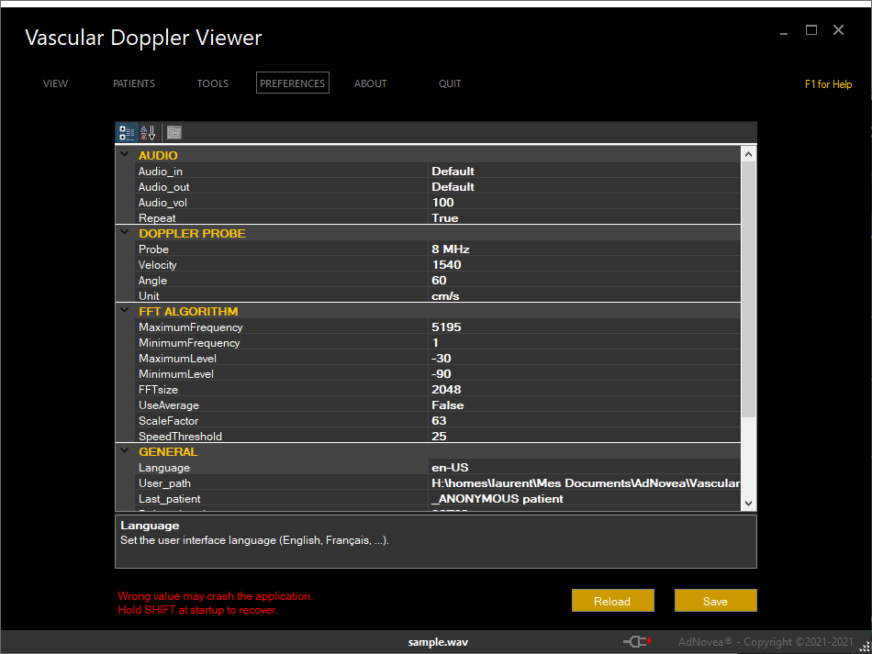Click the property grid scrollbar thumb
The width and height of the screenshot is (872, 654).
(x=748, y=289)
